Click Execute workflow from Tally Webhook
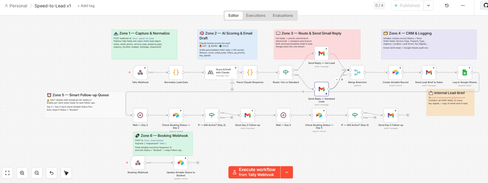 (x=254, y=172)
